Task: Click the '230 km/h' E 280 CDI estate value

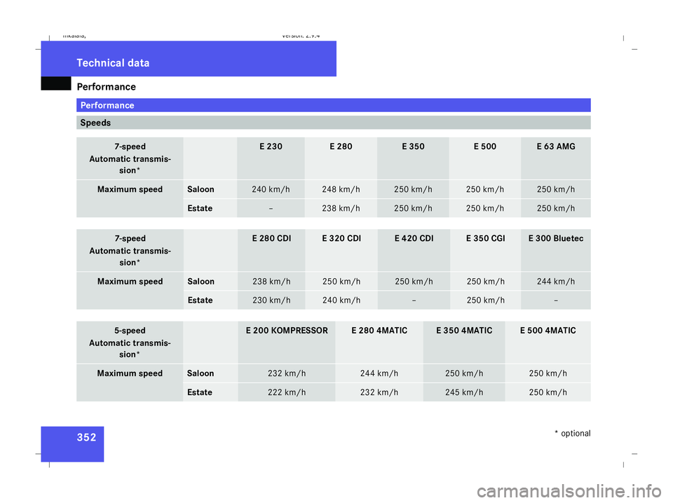Action: (272, 301)
